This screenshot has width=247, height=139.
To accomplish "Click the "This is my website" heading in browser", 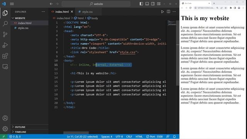I will [x=205, y=18].
